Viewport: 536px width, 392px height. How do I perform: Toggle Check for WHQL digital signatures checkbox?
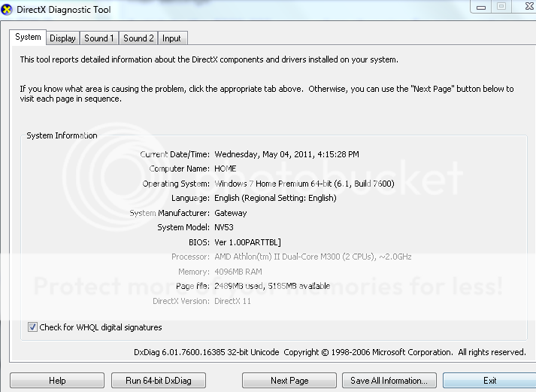pyautogui.click(x=32, y=327)
